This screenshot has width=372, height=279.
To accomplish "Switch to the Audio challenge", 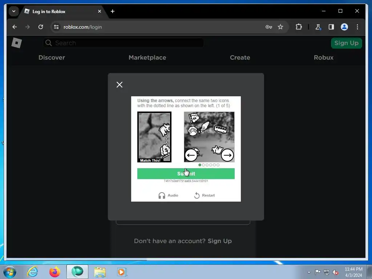I will (168, 195).
